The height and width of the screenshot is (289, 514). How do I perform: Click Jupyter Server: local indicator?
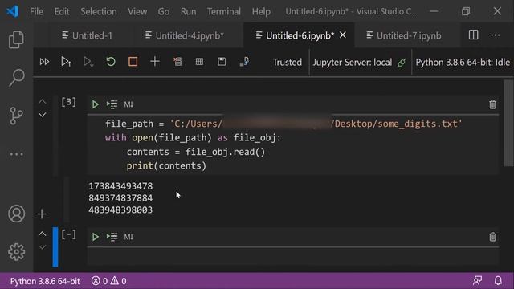click(x=359, y=63)
